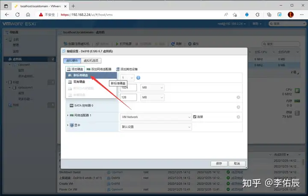Screen dimensions: 308x196
Task: Open the disk size unit MB dropdown
Action: coord(152,97)
